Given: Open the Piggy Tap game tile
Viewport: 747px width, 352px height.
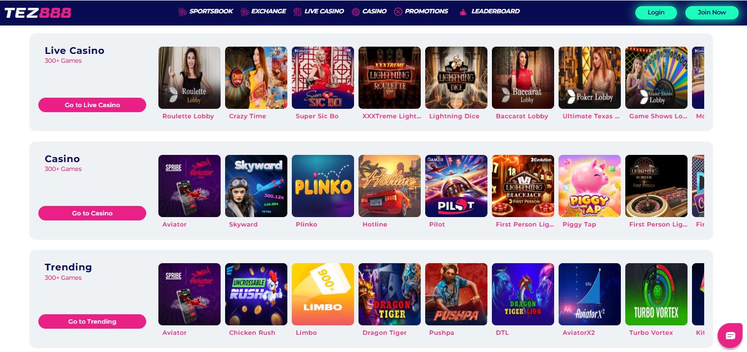Looking at the screenshot, I should pyautogui.click(x=590, y=186).
